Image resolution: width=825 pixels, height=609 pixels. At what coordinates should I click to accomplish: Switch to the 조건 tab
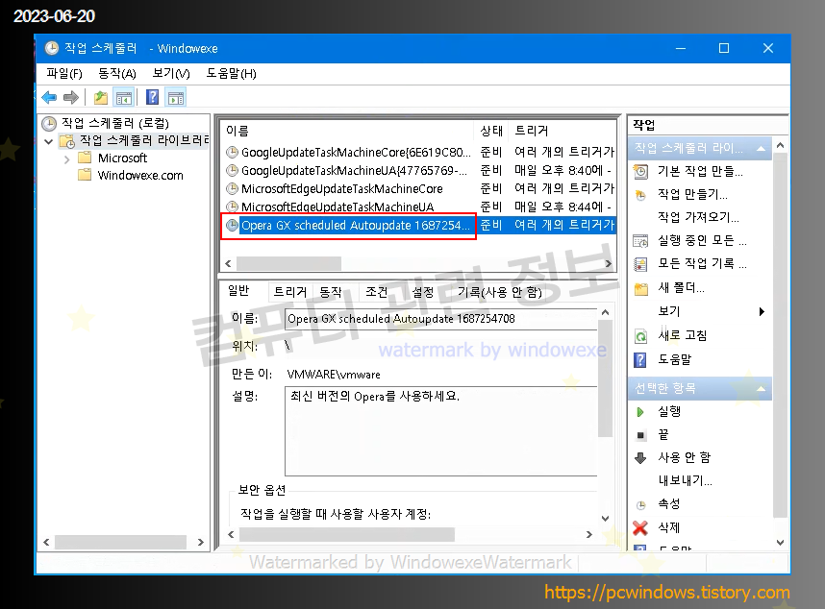(377, 292)
